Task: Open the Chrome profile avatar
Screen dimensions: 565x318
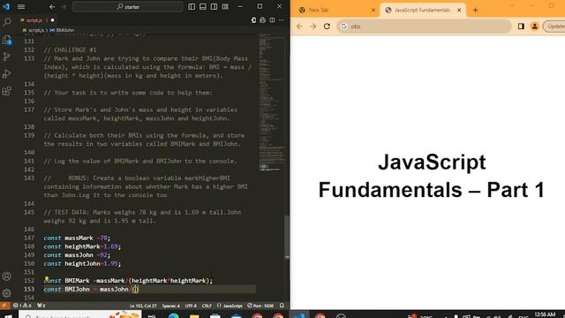Action: [x=535, y=26]
